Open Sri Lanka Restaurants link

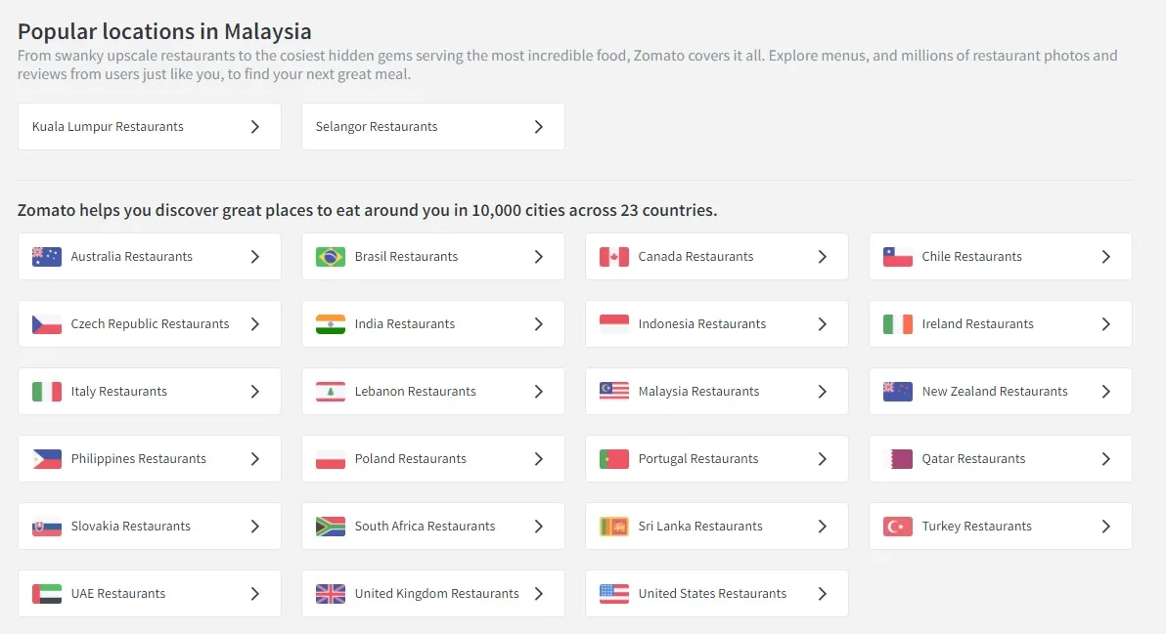click(x=717, y=527)
